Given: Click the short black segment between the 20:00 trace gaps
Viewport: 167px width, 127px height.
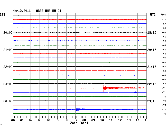Looking at the screenshot, I should [x=87, y=32].
